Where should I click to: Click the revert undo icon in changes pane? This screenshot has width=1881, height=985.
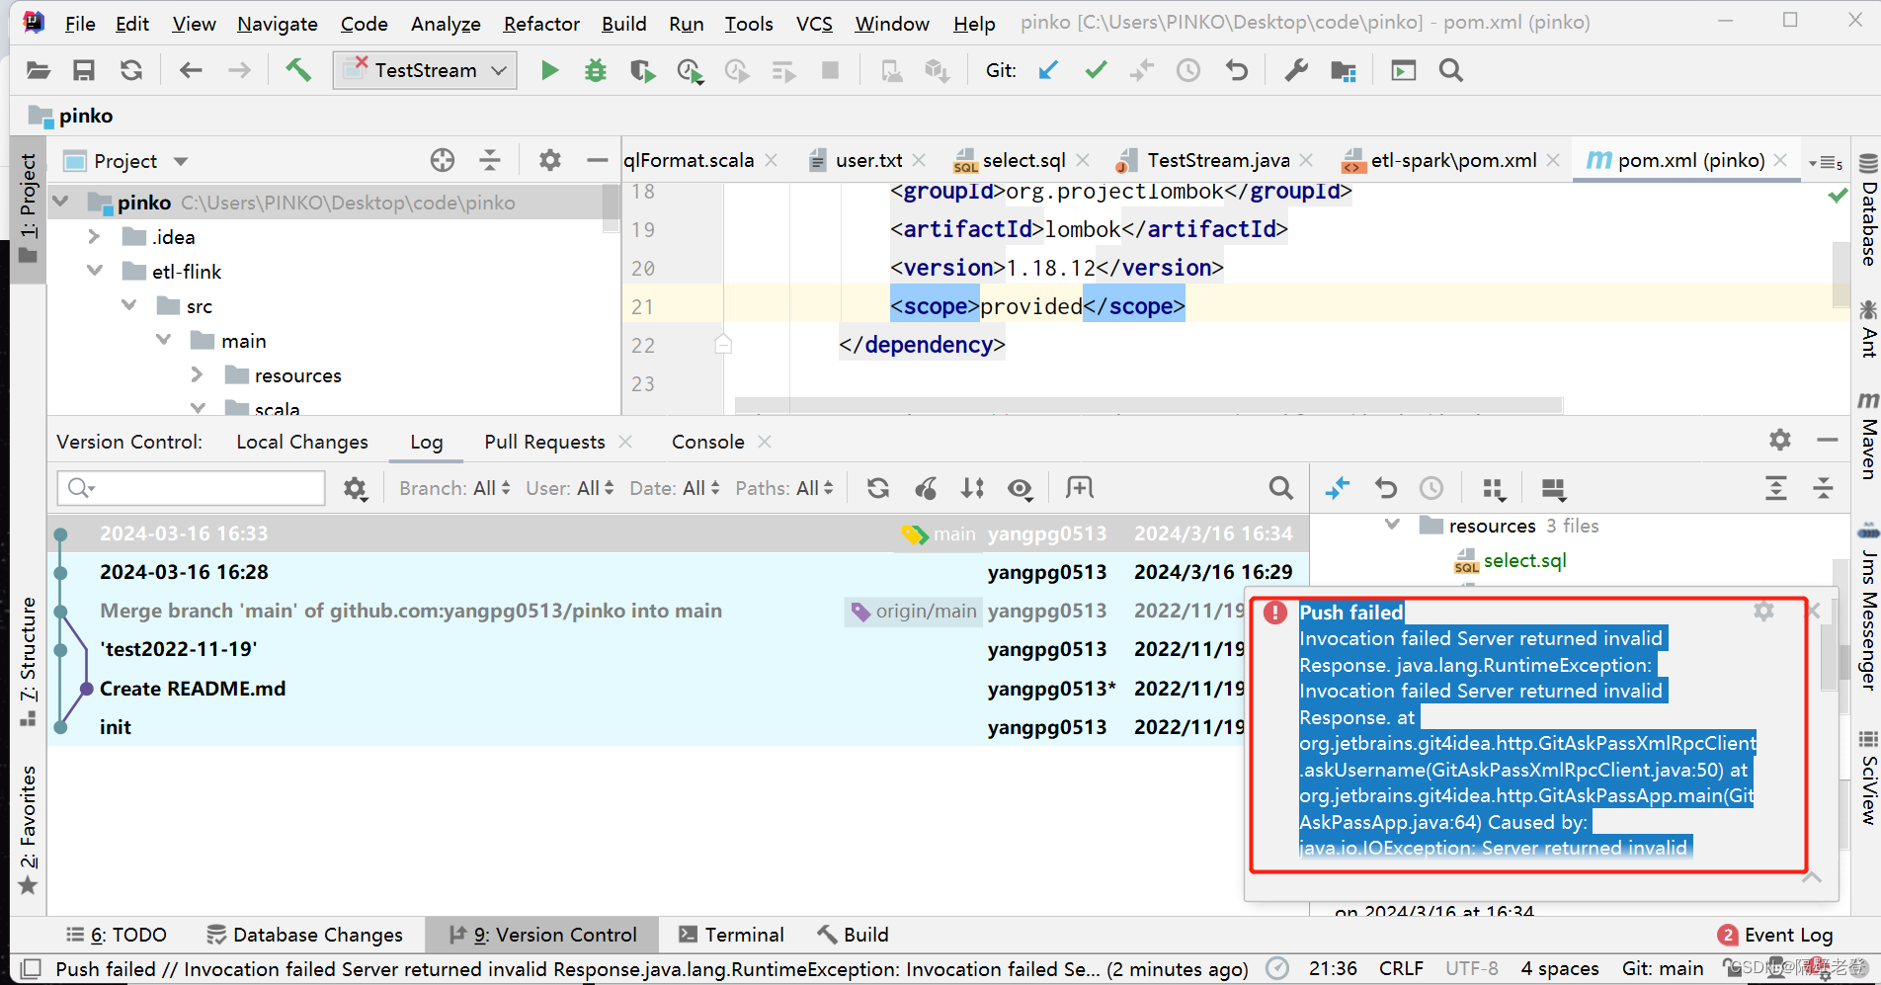coord(1385,488)
